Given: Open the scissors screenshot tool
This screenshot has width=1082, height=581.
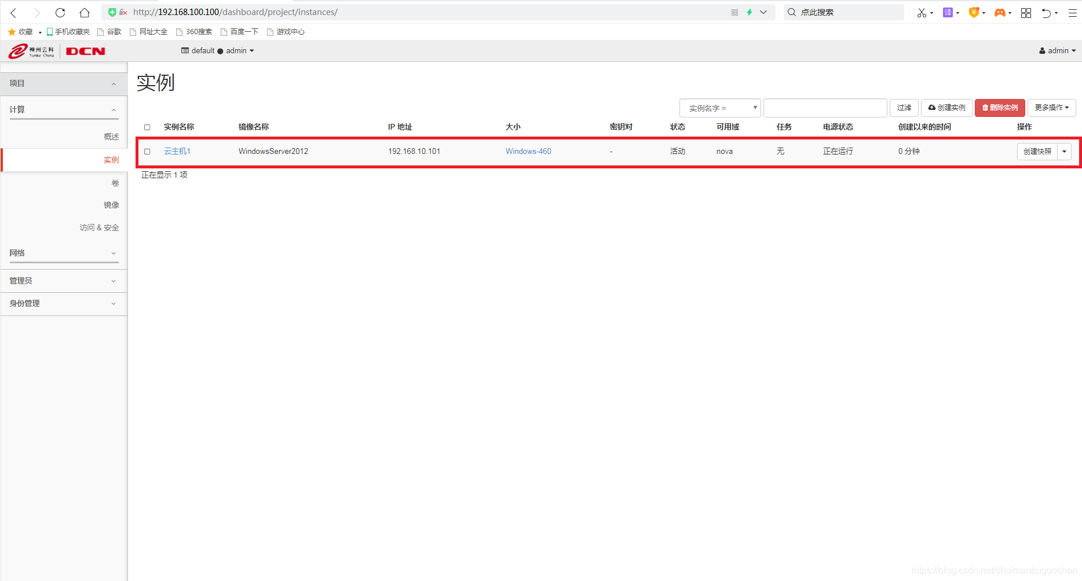Looking at the screenshot, I should 922,12.
